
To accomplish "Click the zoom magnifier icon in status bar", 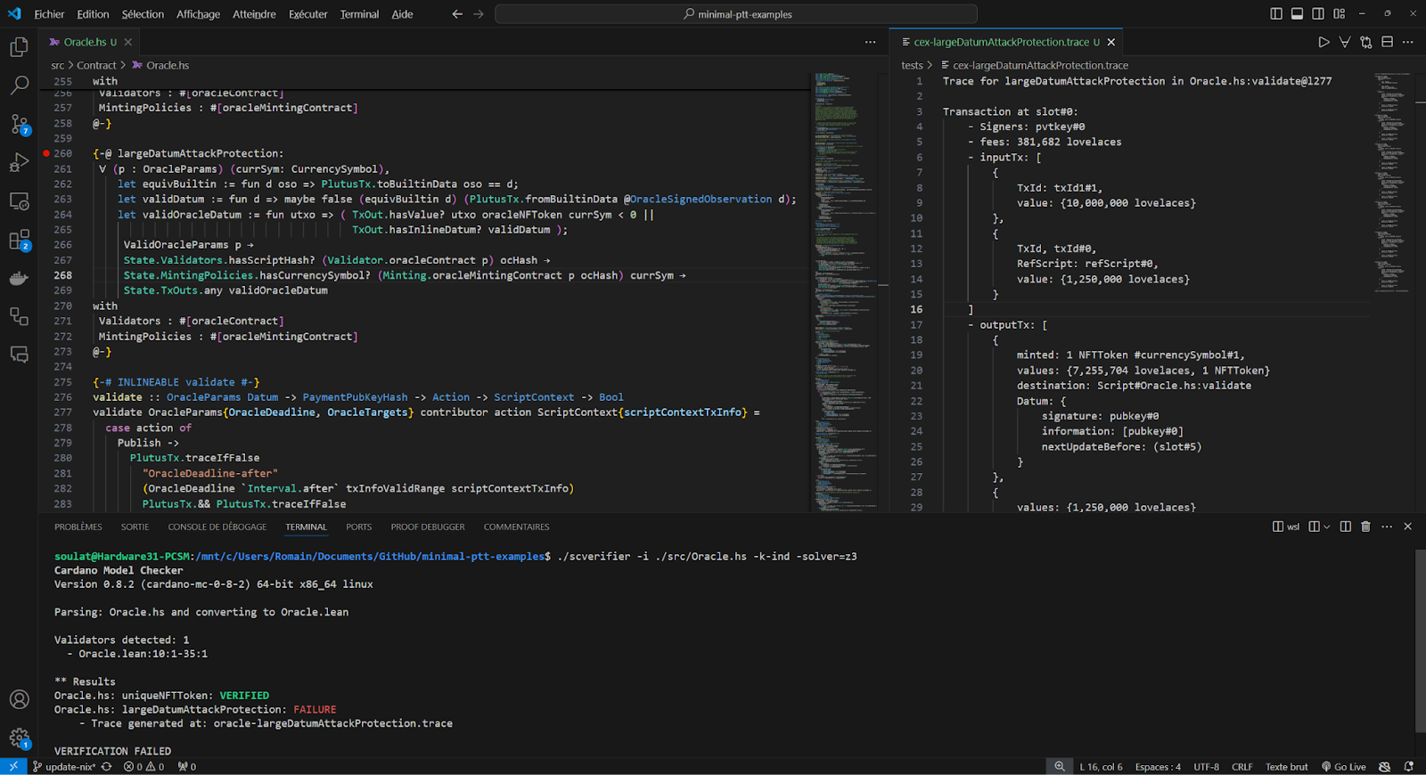I will pyautogui.click(x=1059, y=766).
